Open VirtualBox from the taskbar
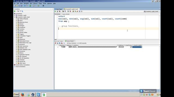 click(33, 95)
